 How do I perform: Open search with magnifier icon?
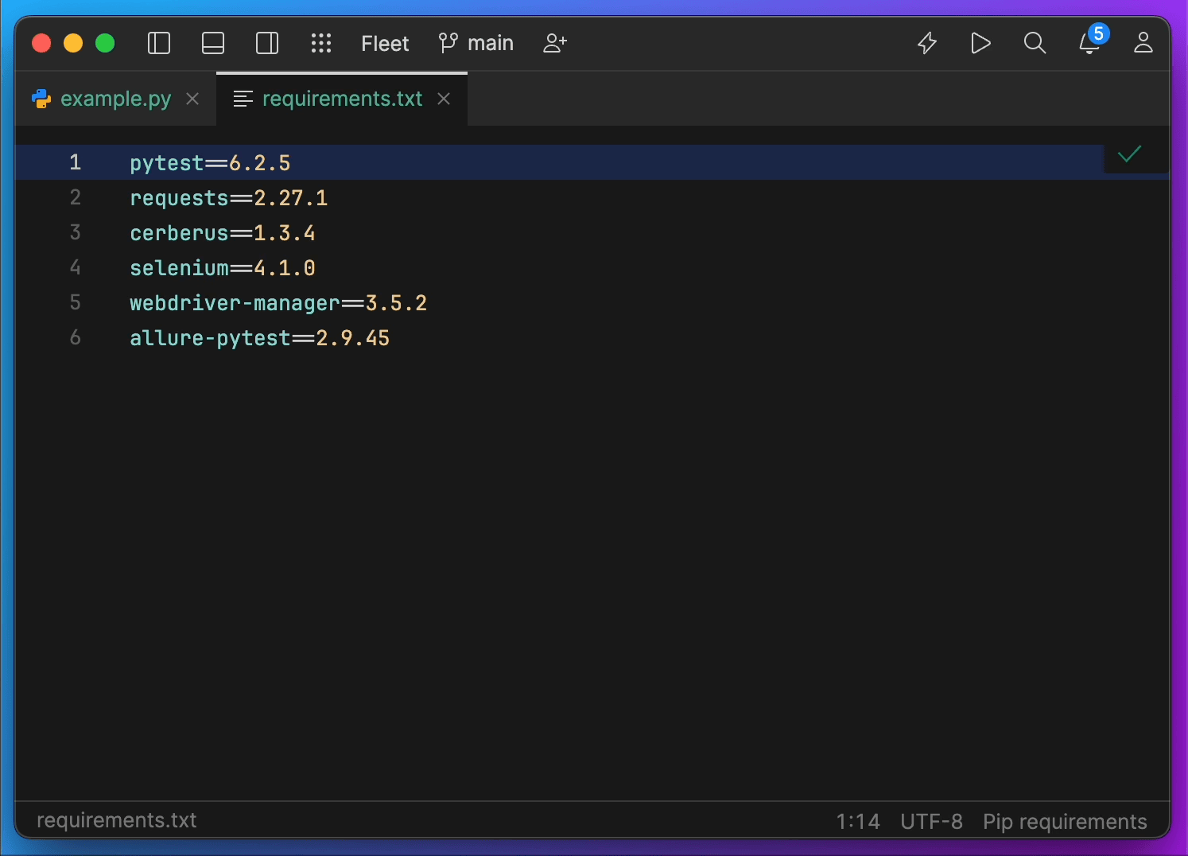1035,43
